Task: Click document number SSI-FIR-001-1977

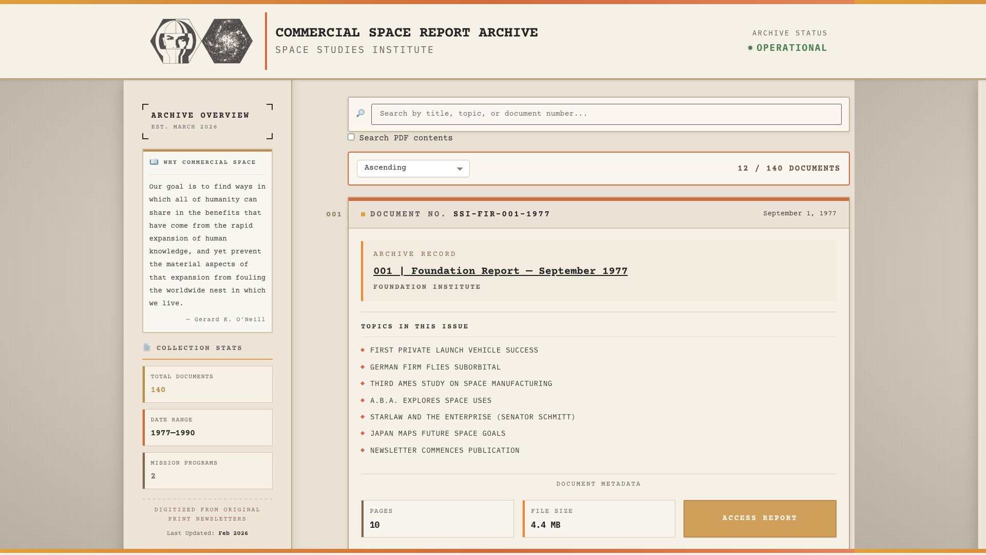Action: click(502, 214)
